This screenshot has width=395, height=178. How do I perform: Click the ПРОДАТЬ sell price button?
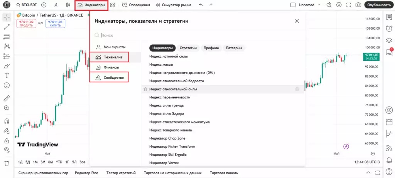click(26, 23)
